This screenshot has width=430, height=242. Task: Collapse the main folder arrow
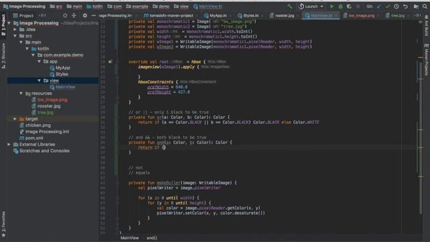click(21, 42)
